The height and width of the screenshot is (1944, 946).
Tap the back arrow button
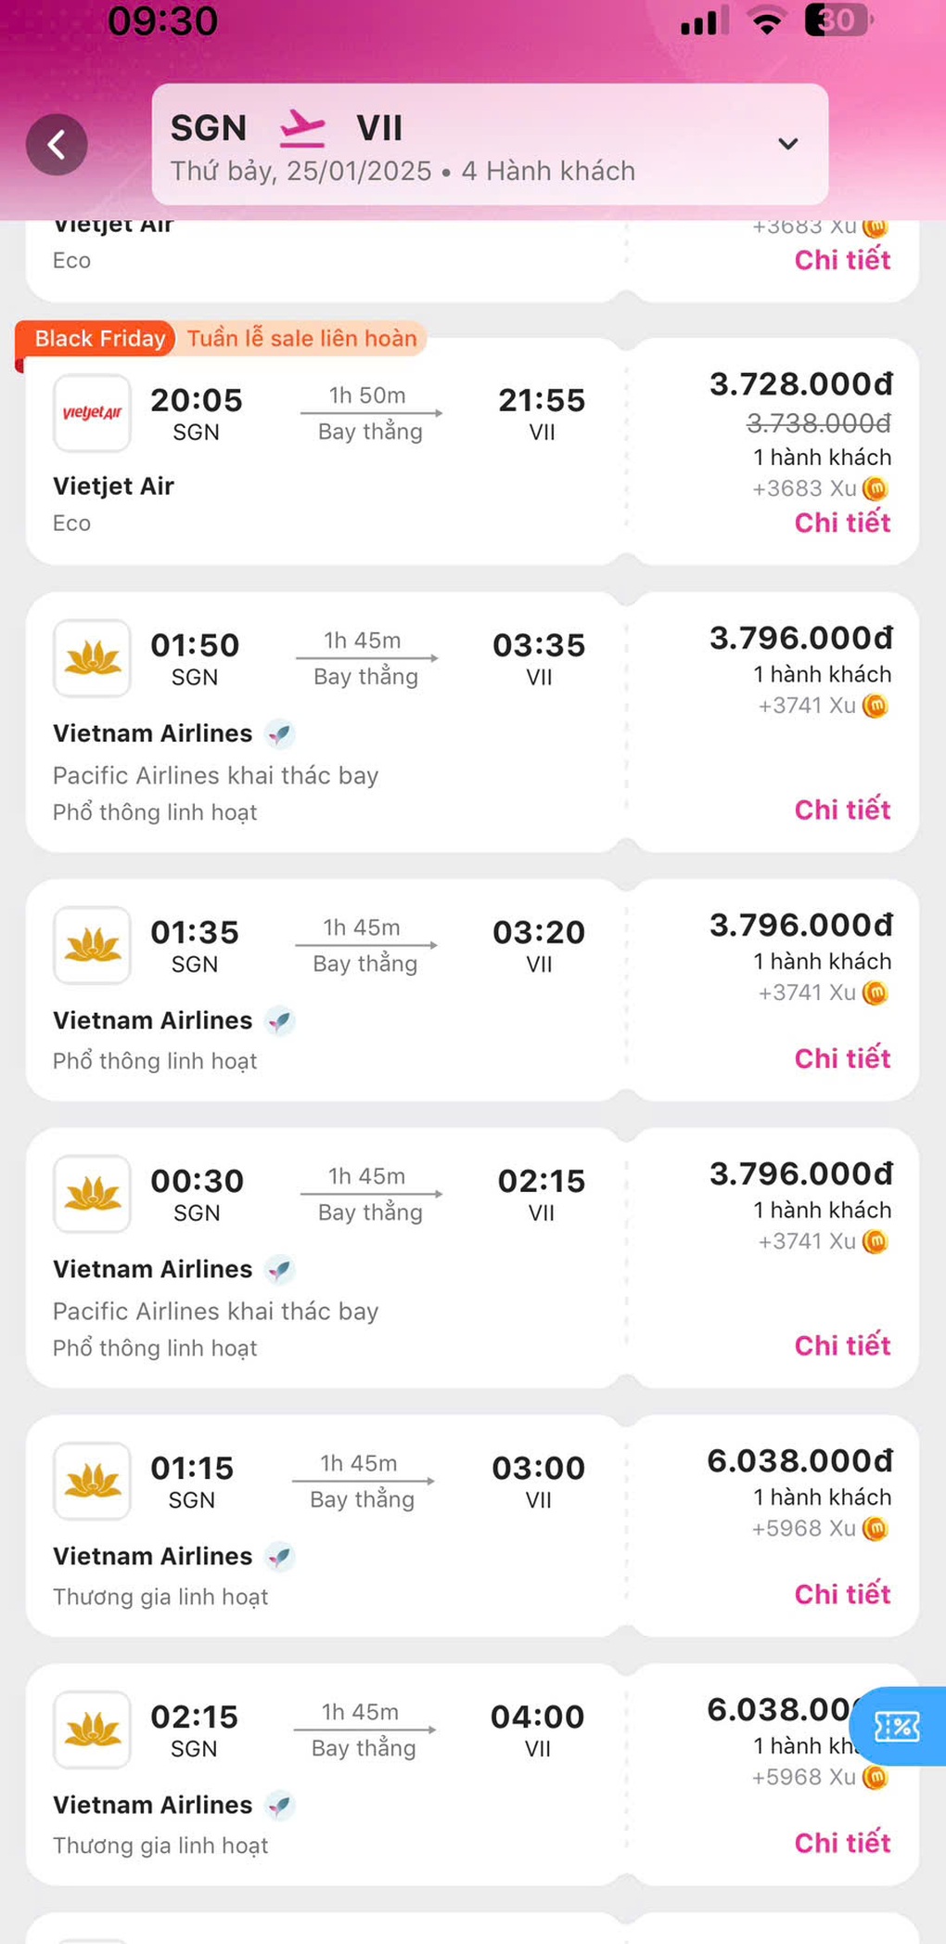[x=57, y=145]
